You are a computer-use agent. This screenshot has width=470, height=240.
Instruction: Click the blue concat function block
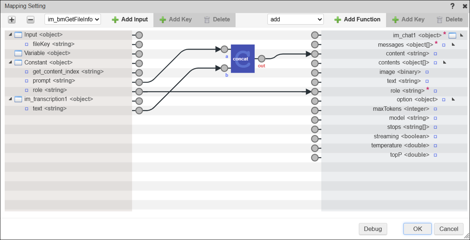tap(242, 59)
